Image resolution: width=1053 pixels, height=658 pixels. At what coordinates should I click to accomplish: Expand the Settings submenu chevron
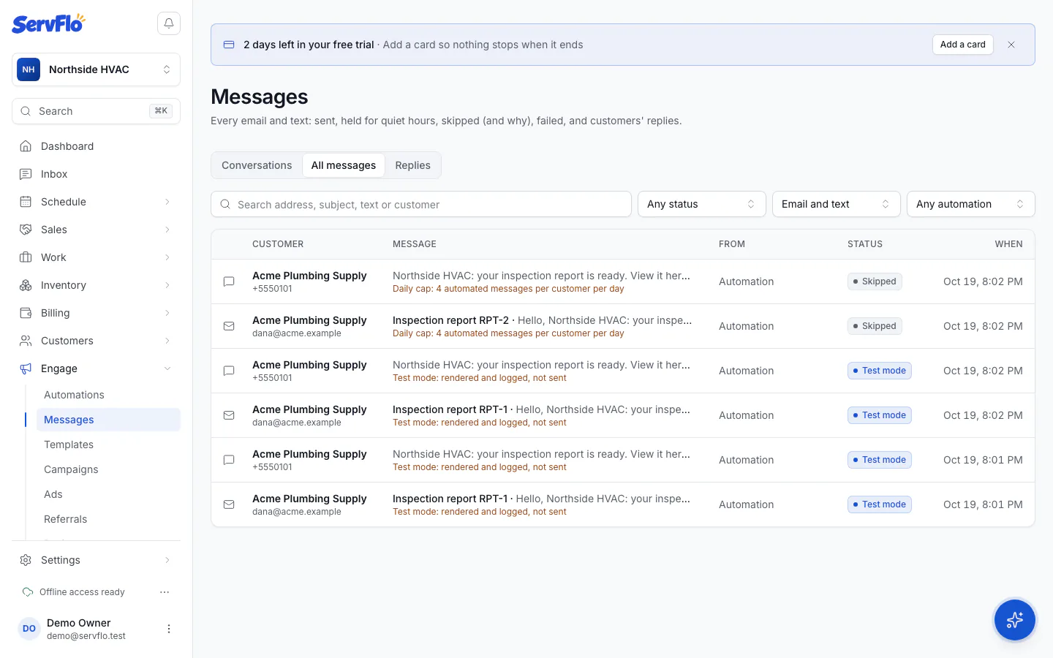pyautogui.click(x=167, y=560)
